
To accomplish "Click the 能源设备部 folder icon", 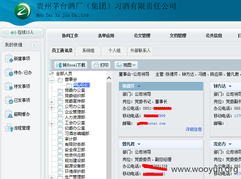I will 60,166.
